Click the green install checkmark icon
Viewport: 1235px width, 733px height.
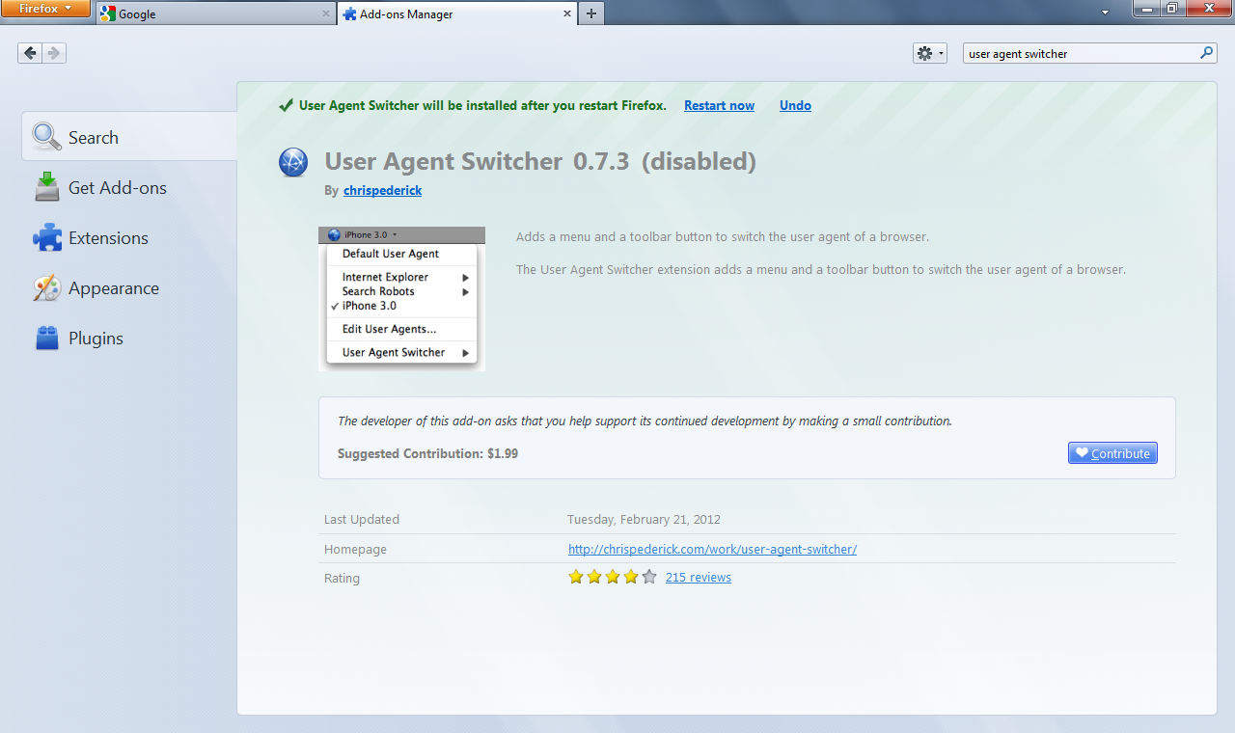click(x=286, y=105)
